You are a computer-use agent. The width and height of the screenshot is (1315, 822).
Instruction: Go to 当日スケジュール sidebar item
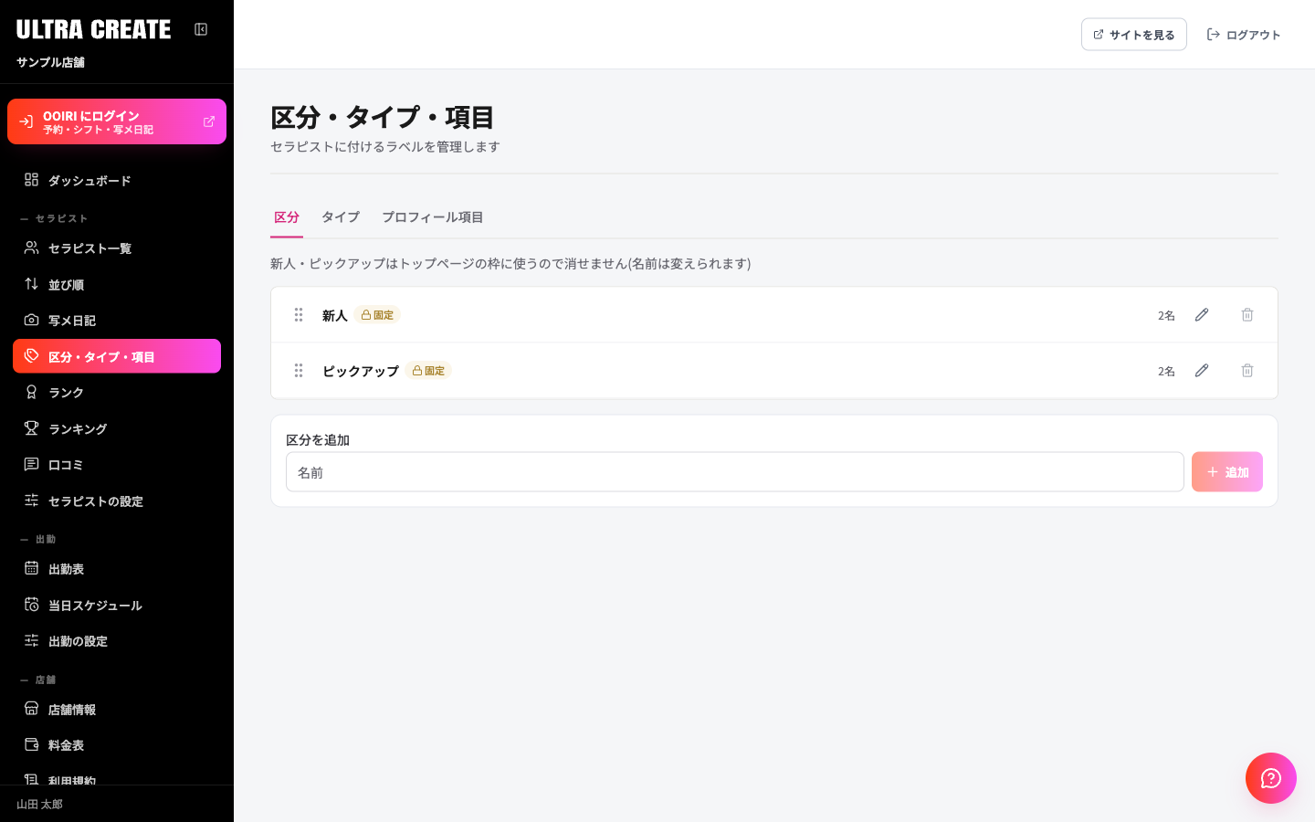pyautogui.click(x=117, y=606)
